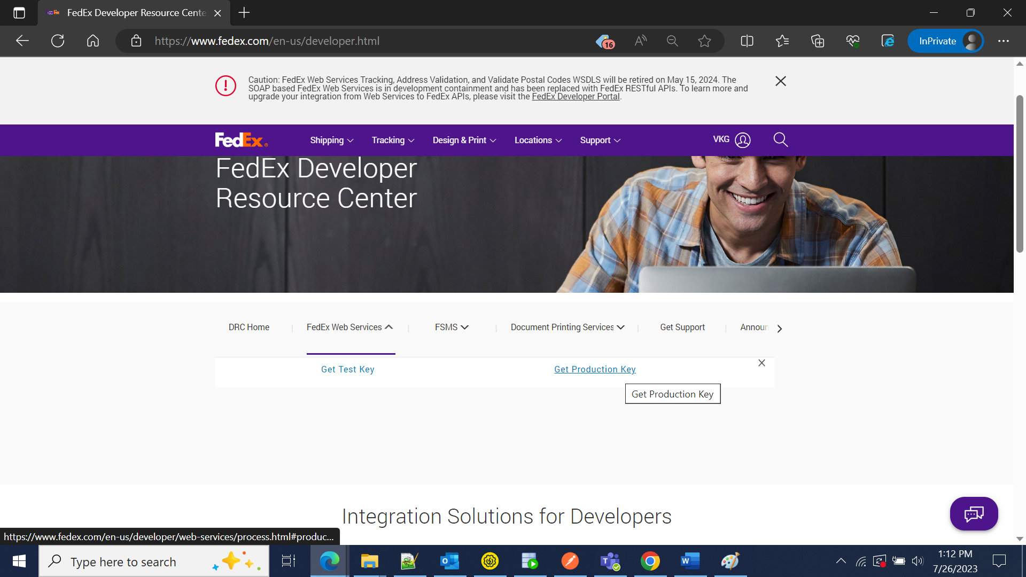Image resolution: width=1026 pixels, height=577 pixels.
Task: Click the FedEx logo
Action: (241, 140)
